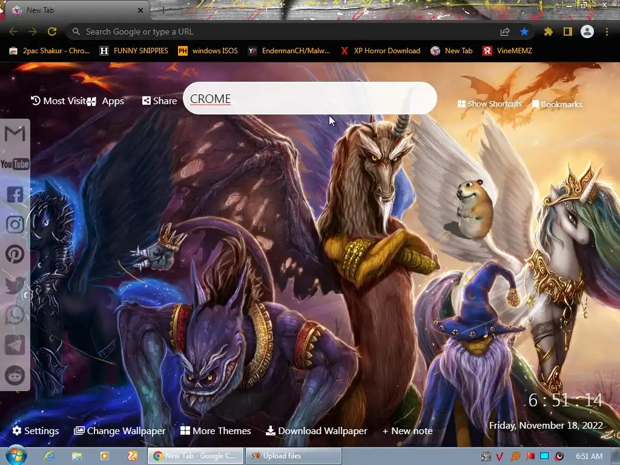This screenshot has height=465, width=620.
Task: Close the New Tab tab
Action: 140,10
